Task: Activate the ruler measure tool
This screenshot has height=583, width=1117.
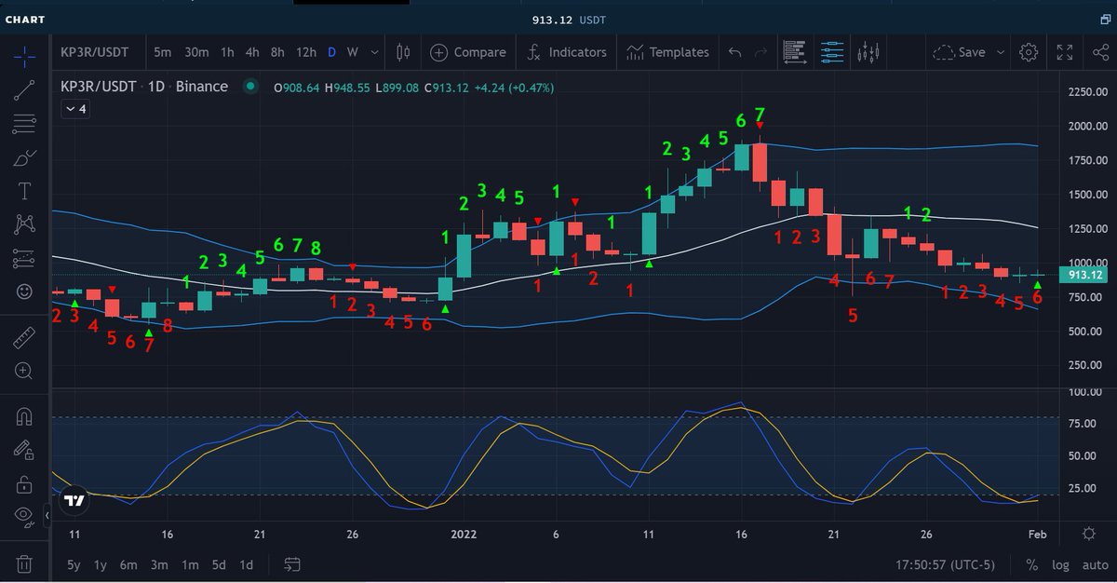Action: (x=24, y=337)
